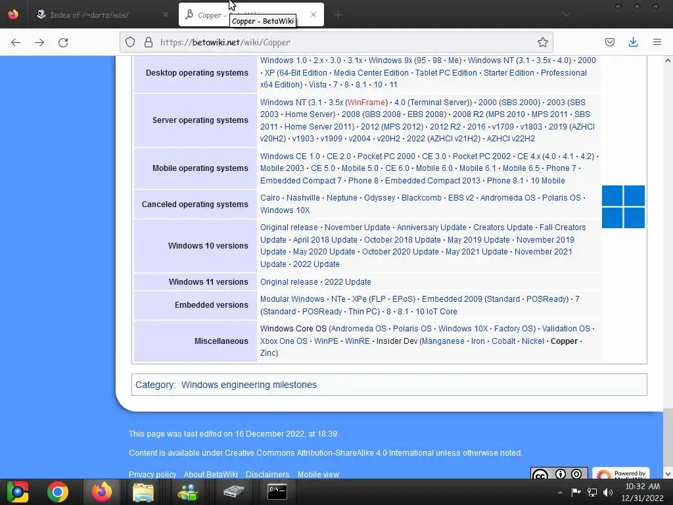Open a new tab with plus button
Image resolution: width=673 pixels, height=505 pixels.
pyautogui.click(x=338, y=15)
